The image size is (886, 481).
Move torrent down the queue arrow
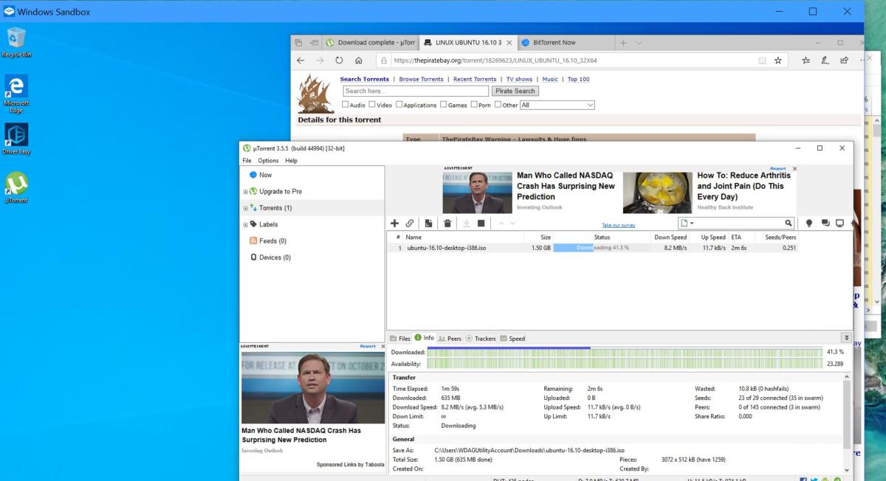(x=513, y=223)
